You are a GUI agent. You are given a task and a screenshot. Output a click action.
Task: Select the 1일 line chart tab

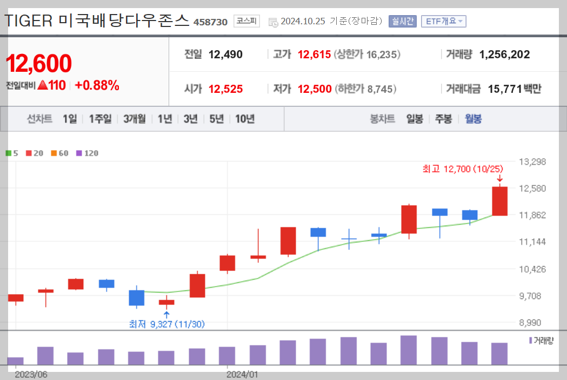70,118
